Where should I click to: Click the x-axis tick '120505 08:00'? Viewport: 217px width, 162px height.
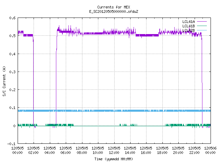coord(82,151)
